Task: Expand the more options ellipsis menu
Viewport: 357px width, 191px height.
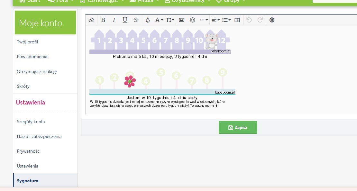Action: click(204, 20)
